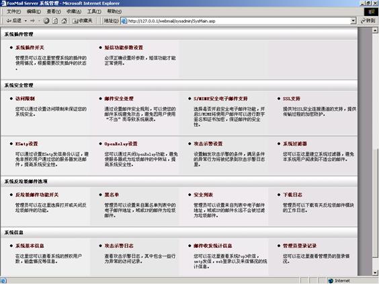Screen dimensions: 379x284
Task: Click the Refresh page toolbar icon
Action: (x=55, y=21)
